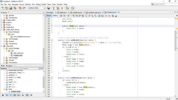
Task: Collapse the UAS package node
Action: [x=6, y=51]
